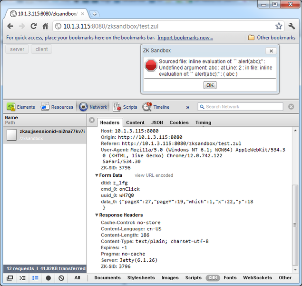Click the Referer header URL value
Viewport: 302px width, 286px height.
[x=181, y=143]
